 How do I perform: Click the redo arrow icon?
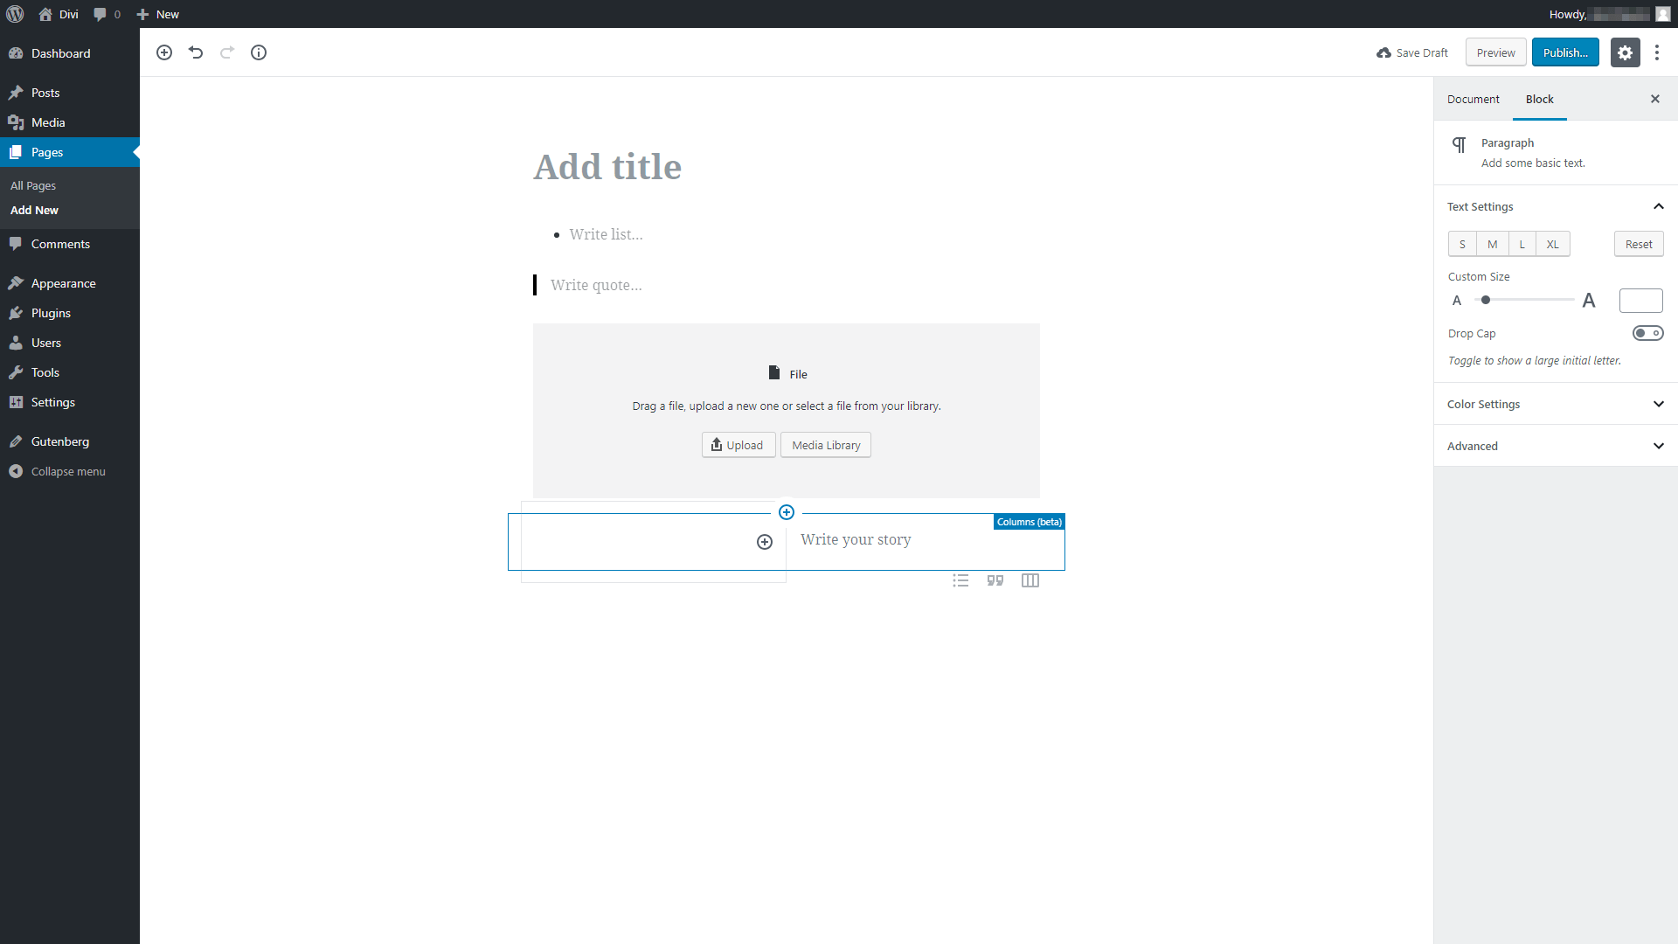click(227, 52)
